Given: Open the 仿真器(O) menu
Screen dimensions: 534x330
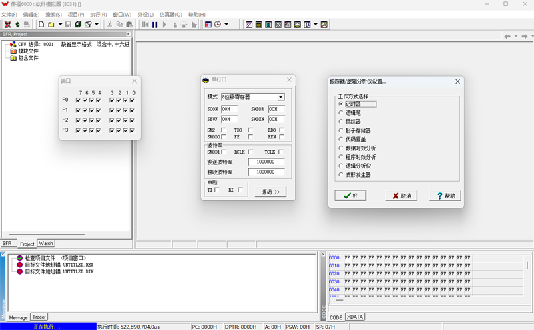Looking at the screenshot, I should click(171, 15).
